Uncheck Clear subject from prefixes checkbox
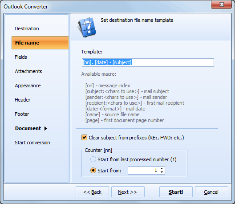The image size is (235, 204). 84,137
